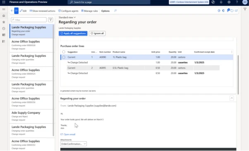The height and width of the screenshot is (151, 249).
Task: Click the action bar search magnifier
Action: coord(115,11)
